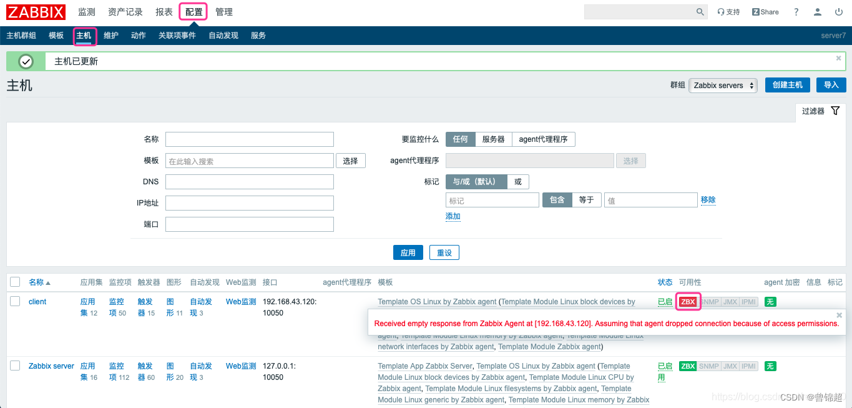Select the Or tag mode
The image size is (852, 408).
pyautogui.click(x=518, y=182)
